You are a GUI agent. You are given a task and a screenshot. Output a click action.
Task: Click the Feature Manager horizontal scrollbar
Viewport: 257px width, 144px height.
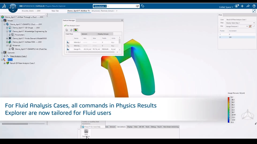pos(91,52)
